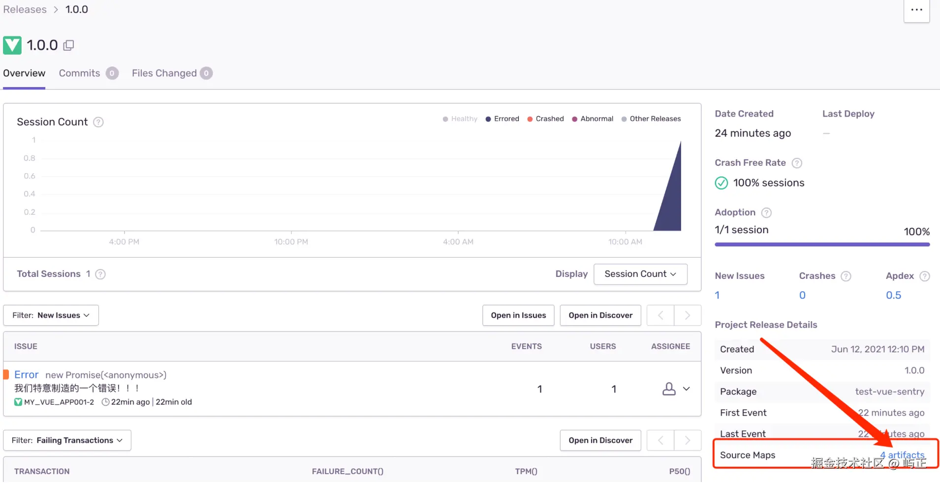
Task: Toggle the Abnormal legend series
Action: (593, 119)
